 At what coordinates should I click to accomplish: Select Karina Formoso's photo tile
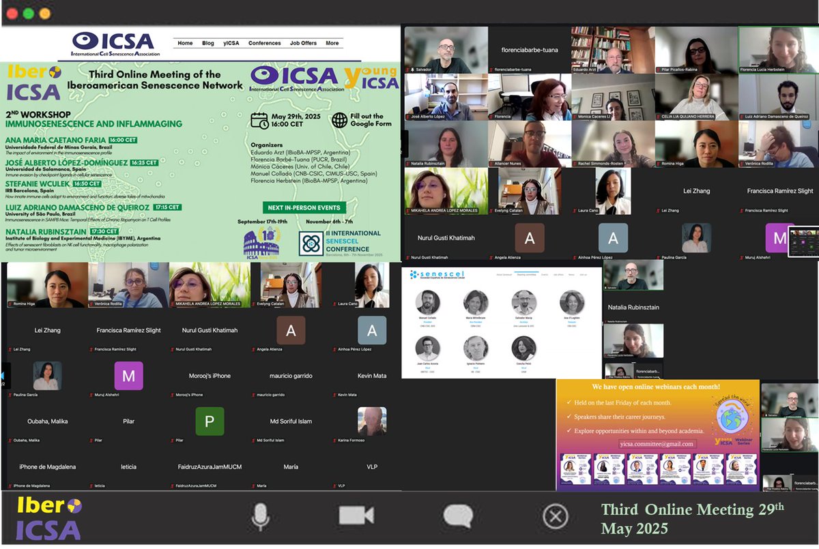point(372,421)
